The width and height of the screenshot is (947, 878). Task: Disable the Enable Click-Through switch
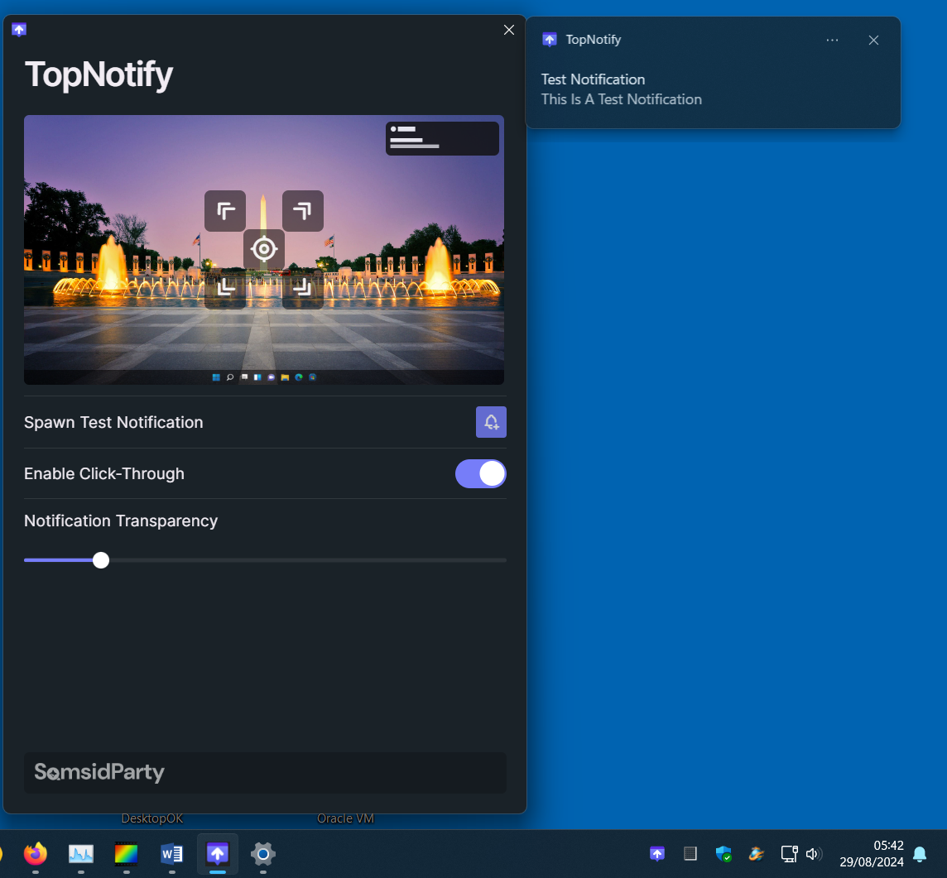[x=481, y=474]
